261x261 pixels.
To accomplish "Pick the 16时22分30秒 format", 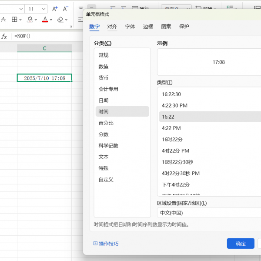I will 177,162.
